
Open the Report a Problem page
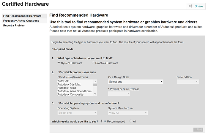pyautogui.click(x=14, y=26)
